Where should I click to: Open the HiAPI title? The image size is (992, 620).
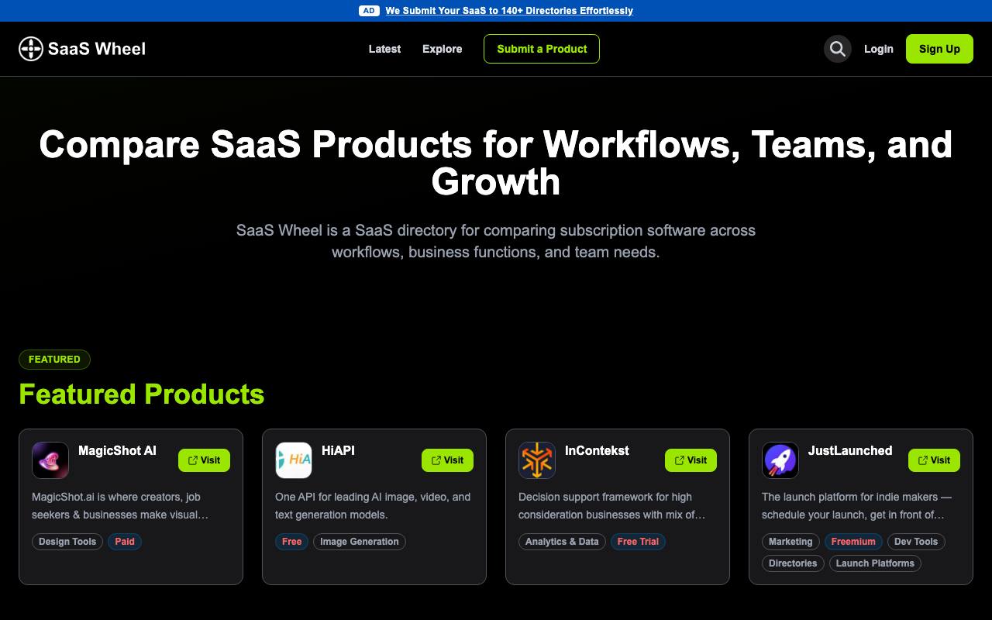338,450
